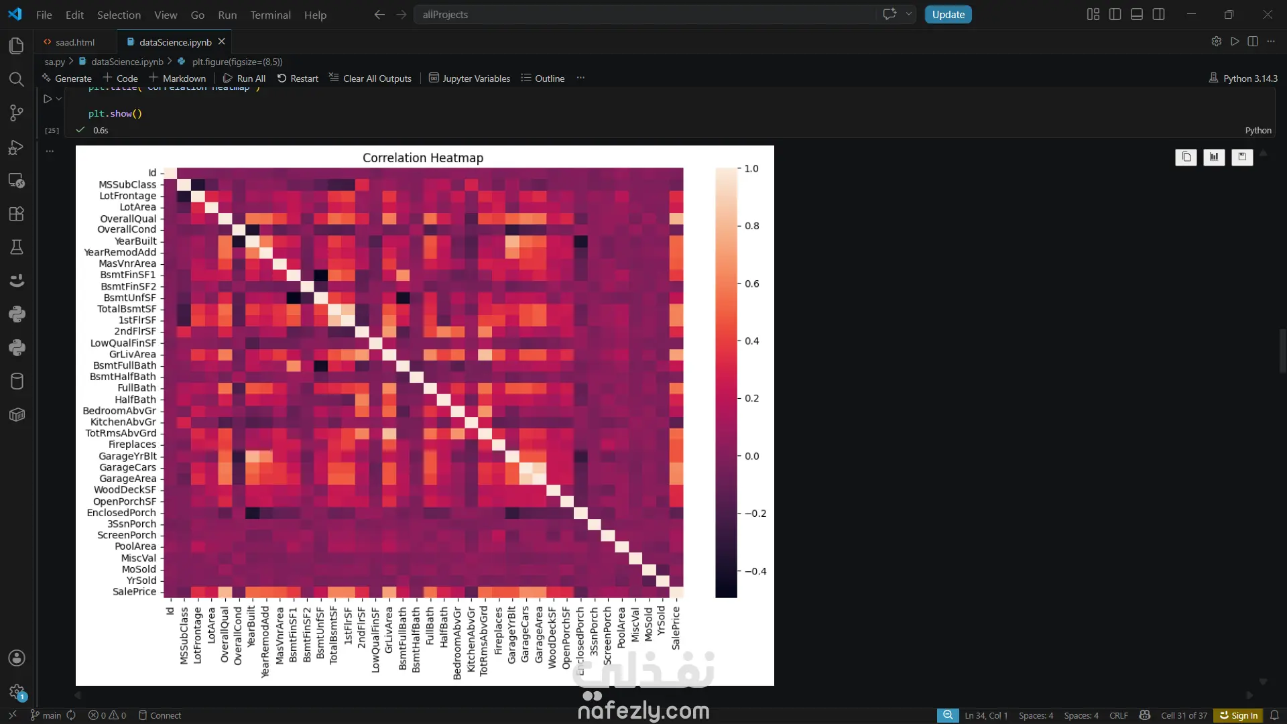Viewport: 1287px width, 724px height.
Task: Open the Testing flask view
Action: pos(17,247)
